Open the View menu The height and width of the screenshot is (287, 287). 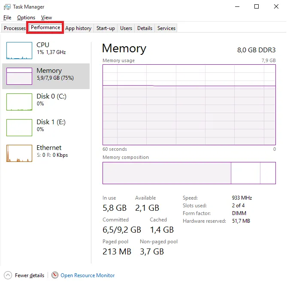click(46, 18)
